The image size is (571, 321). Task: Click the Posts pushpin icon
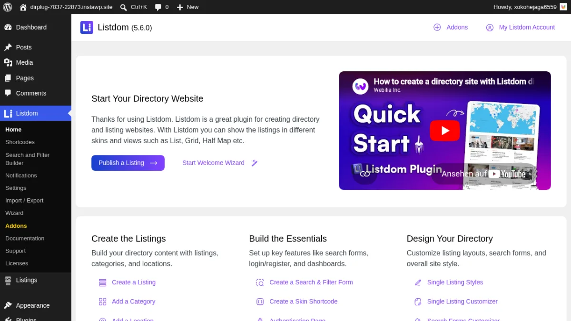pos(8,47)
